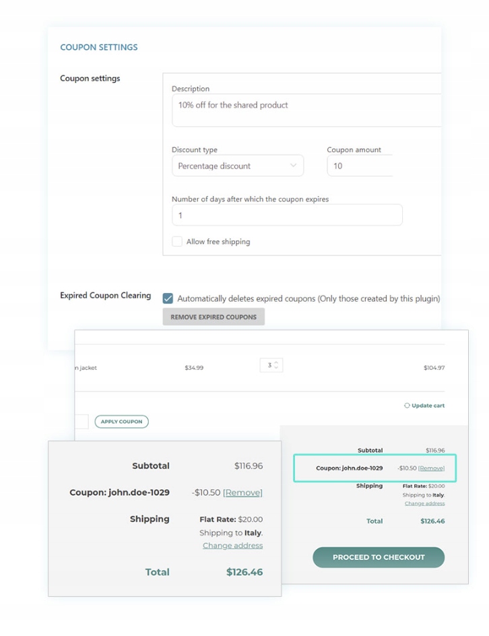Screen dimensions: 489x636
Task: Click Change address above Proceed to Checkout
Action: tap(424, 503)
